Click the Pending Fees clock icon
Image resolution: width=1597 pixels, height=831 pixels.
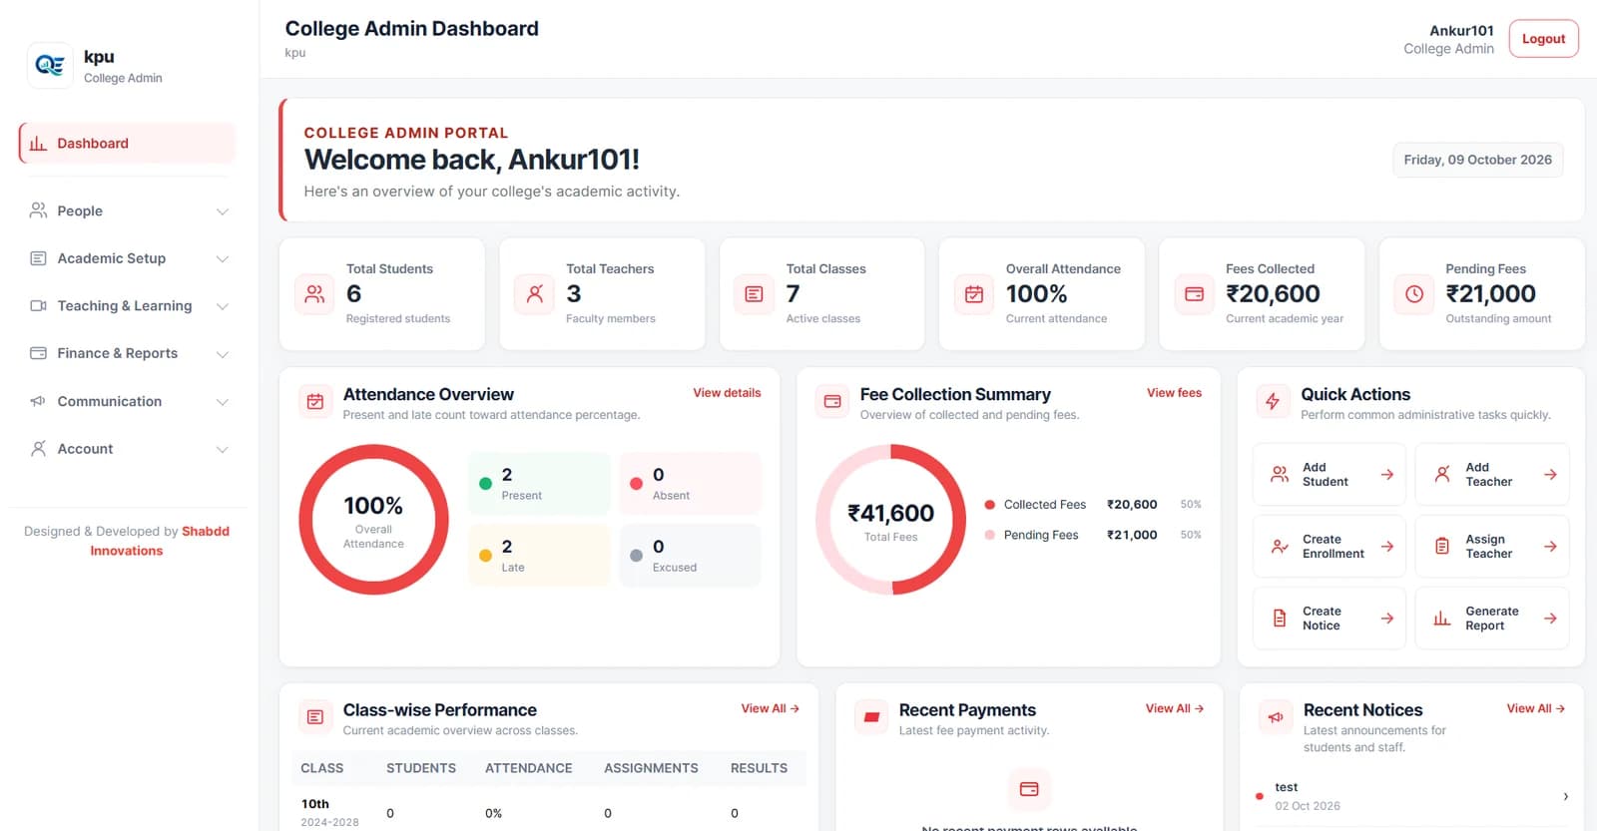tap(1413, 294)
